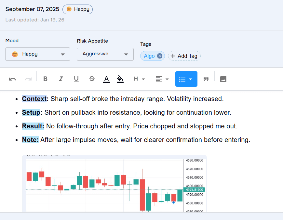Toggle italic formatting

tap(61, 79)
